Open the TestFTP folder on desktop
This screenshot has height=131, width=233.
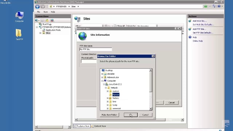tap(19, 35)
